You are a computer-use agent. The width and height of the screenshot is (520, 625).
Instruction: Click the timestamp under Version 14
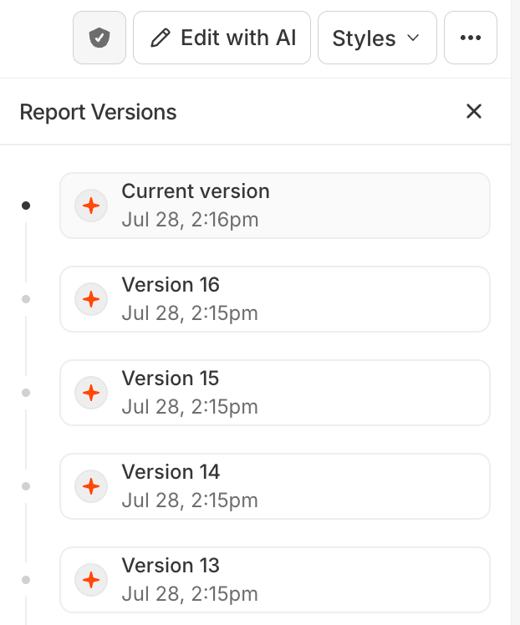190,501
